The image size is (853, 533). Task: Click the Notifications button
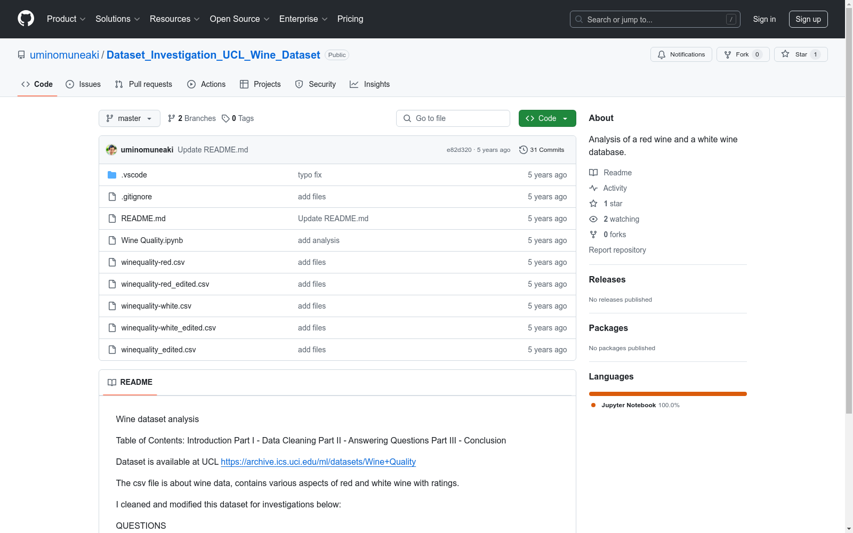(x=681, y=54)
